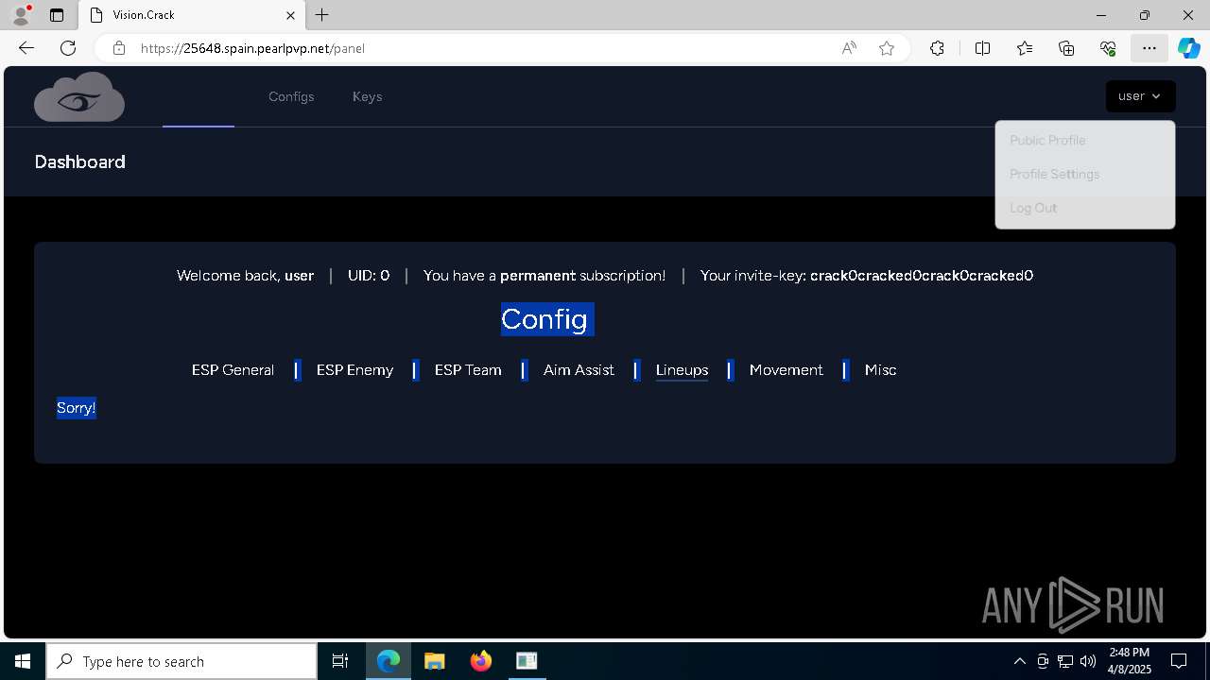
Task: Launch Firefox from taskbar
Action: point(481,661)
